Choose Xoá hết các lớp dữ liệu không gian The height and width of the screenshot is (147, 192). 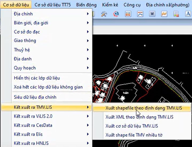pyautogui.click(x=46, y=87)
